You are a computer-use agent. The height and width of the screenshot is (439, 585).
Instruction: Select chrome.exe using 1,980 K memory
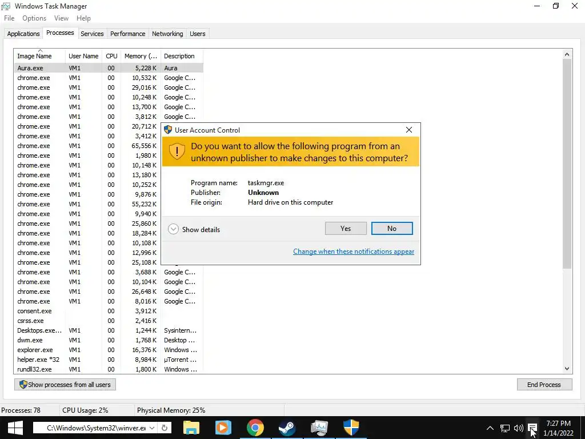pos(87,155)
